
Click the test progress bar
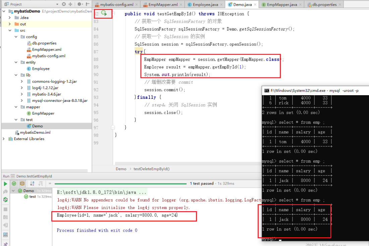click(x=120, y=184)
